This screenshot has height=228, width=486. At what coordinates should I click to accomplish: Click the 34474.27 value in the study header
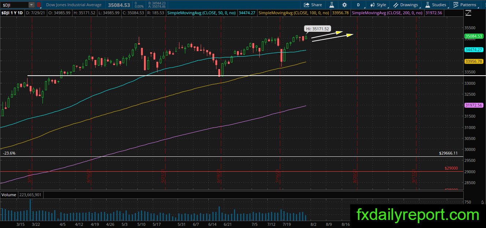[247, 13]
